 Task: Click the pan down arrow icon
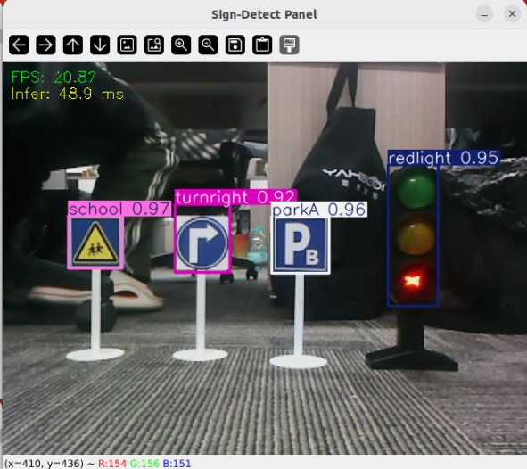click(x=100, y=45)
